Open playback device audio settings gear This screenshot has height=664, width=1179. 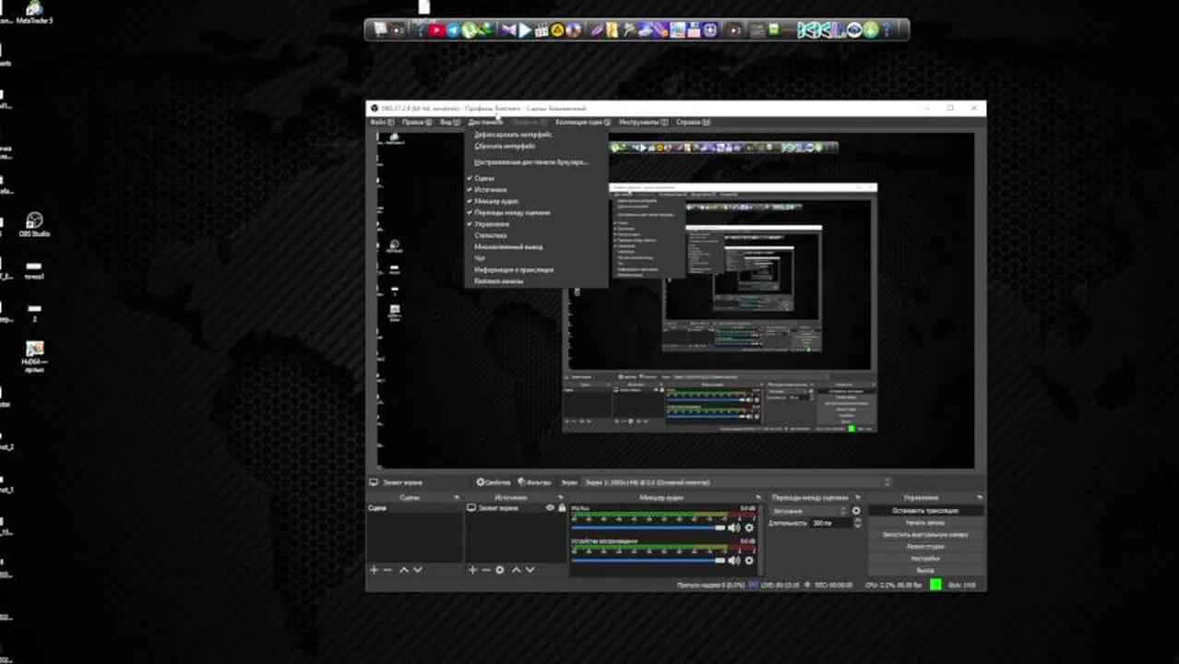pos(749,560)
